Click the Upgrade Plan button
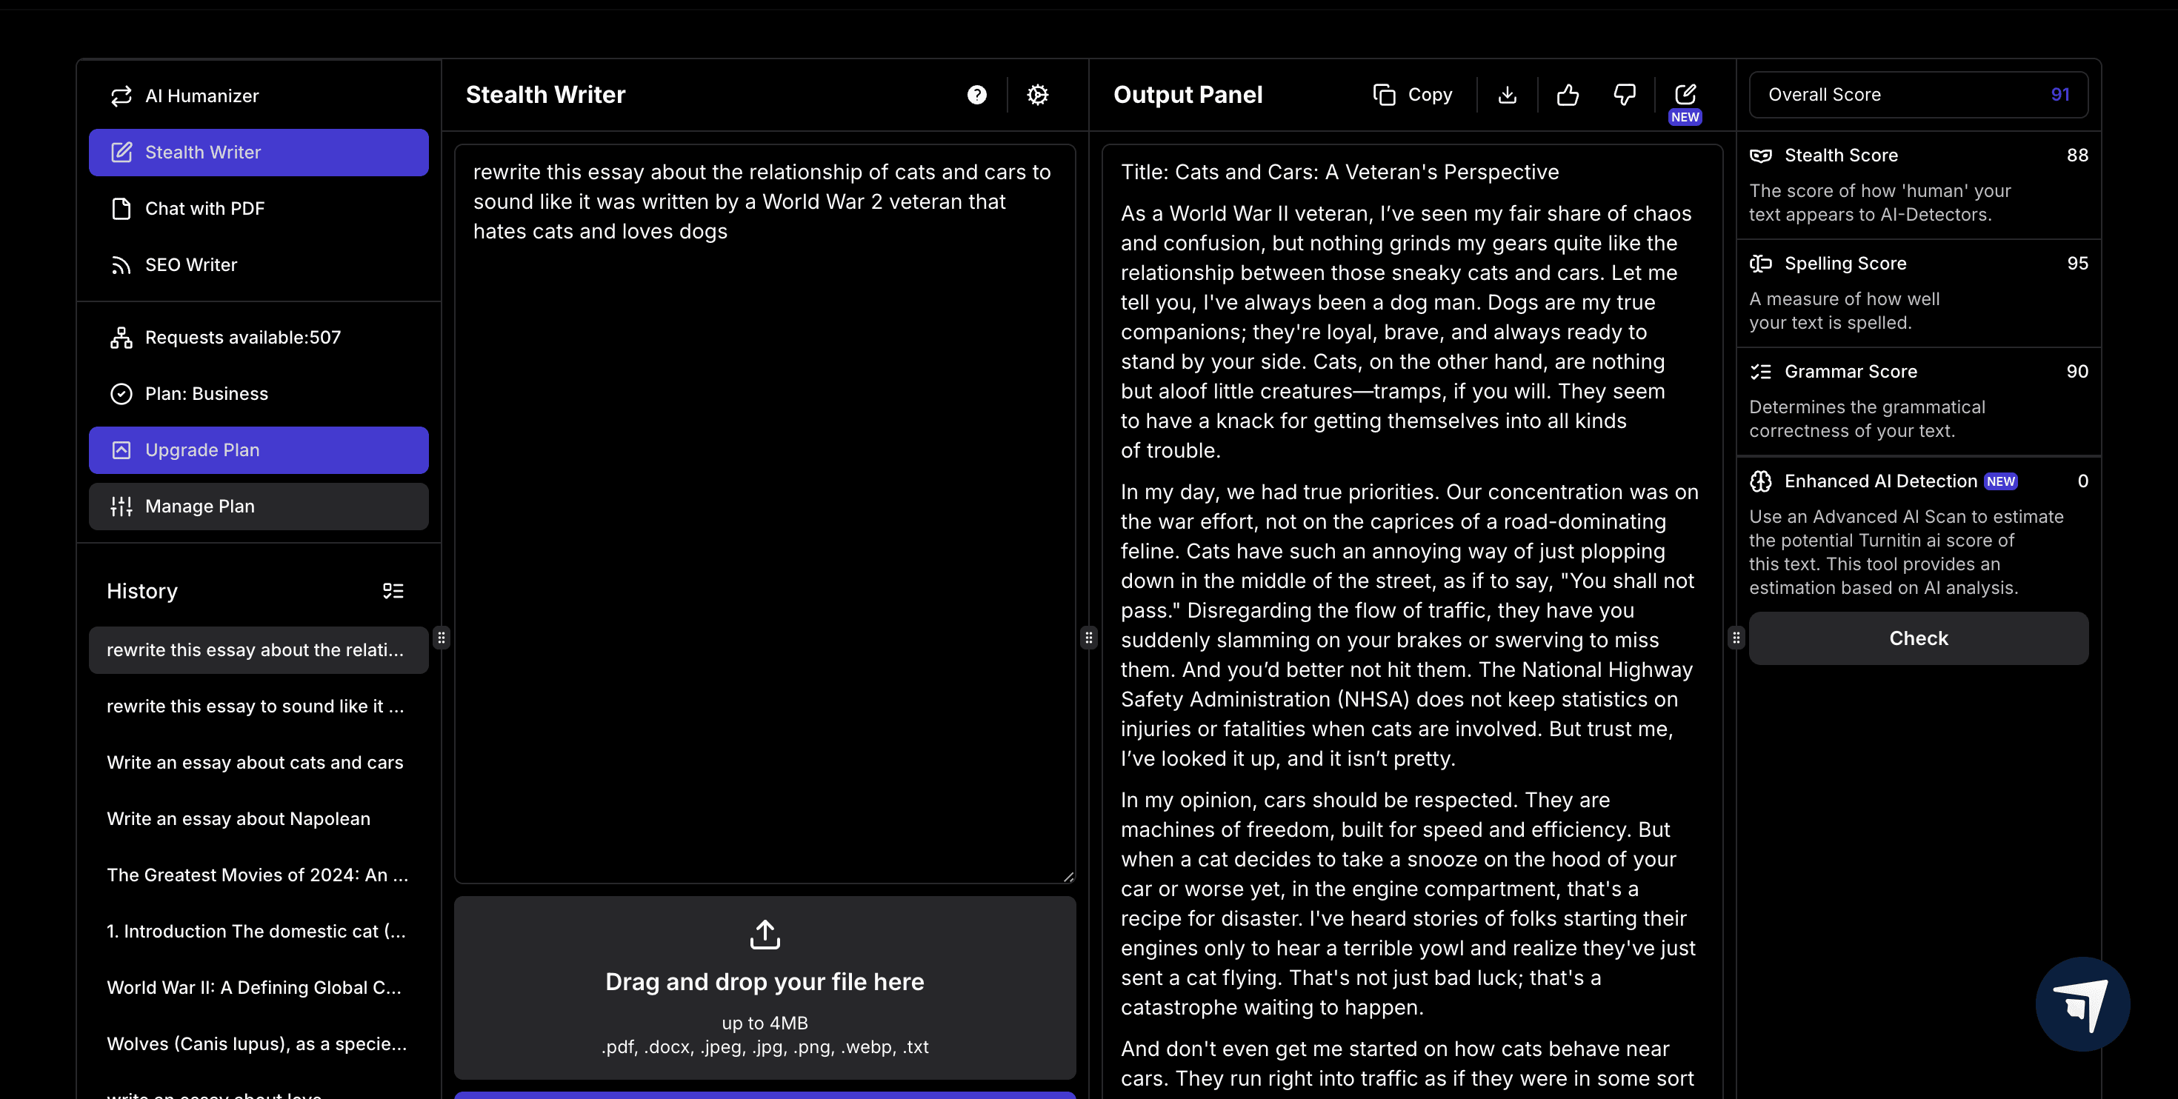 [x=258, y=450]
